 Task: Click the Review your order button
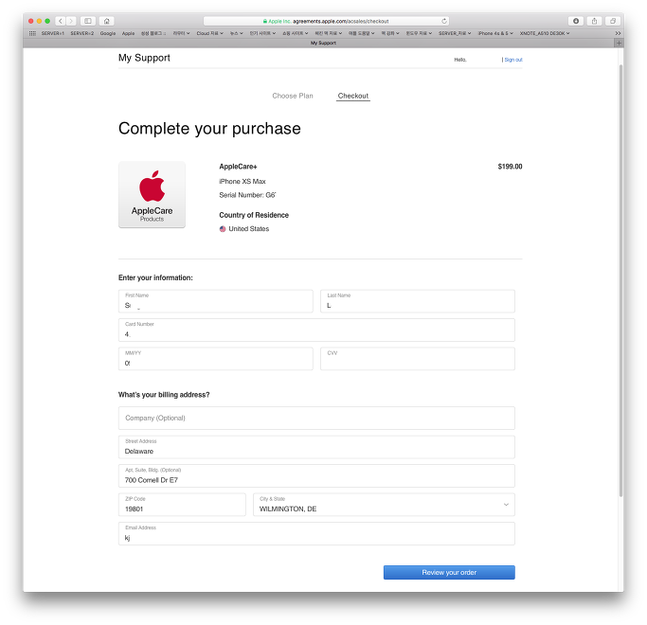[449, 573]
